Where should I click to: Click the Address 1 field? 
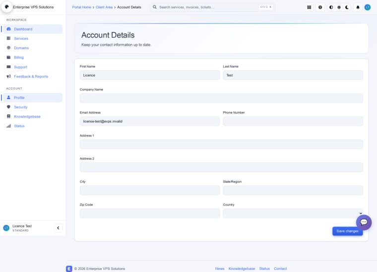click(221, 144)
